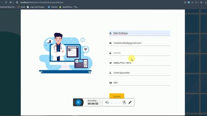Click the heart bookmark icon

196,2
